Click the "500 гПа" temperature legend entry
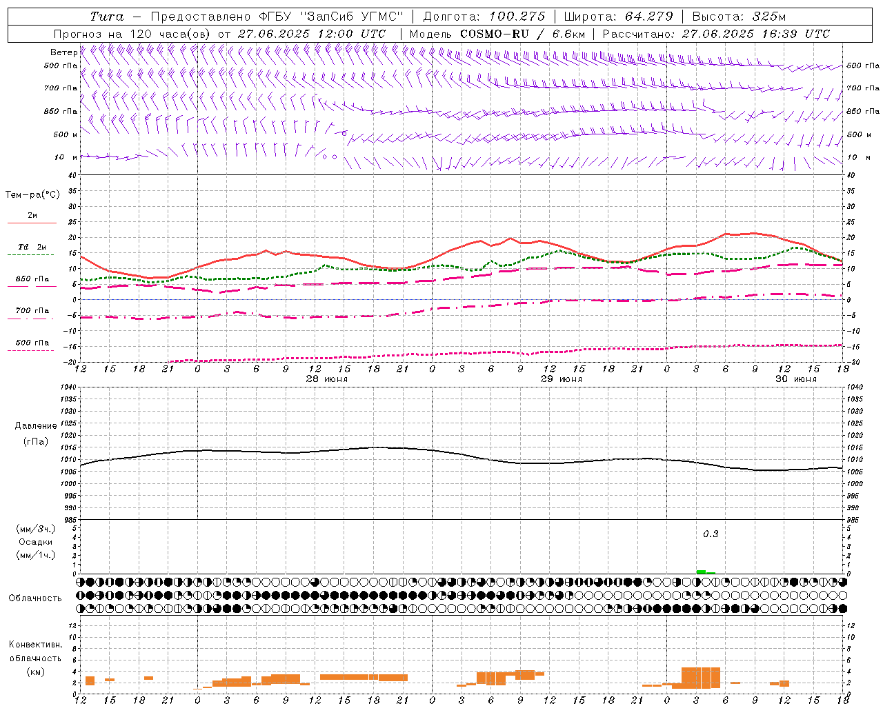The height and width of the screenshot is (706, 883). point(32,342)
